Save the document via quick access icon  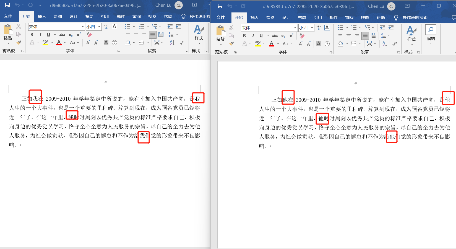coord(7,5)
